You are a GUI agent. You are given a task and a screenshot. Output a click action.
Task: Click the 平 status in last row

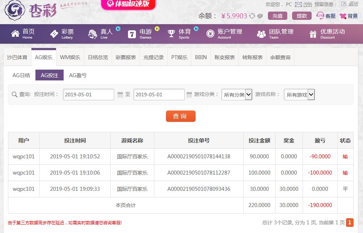[x=345, y=189]
